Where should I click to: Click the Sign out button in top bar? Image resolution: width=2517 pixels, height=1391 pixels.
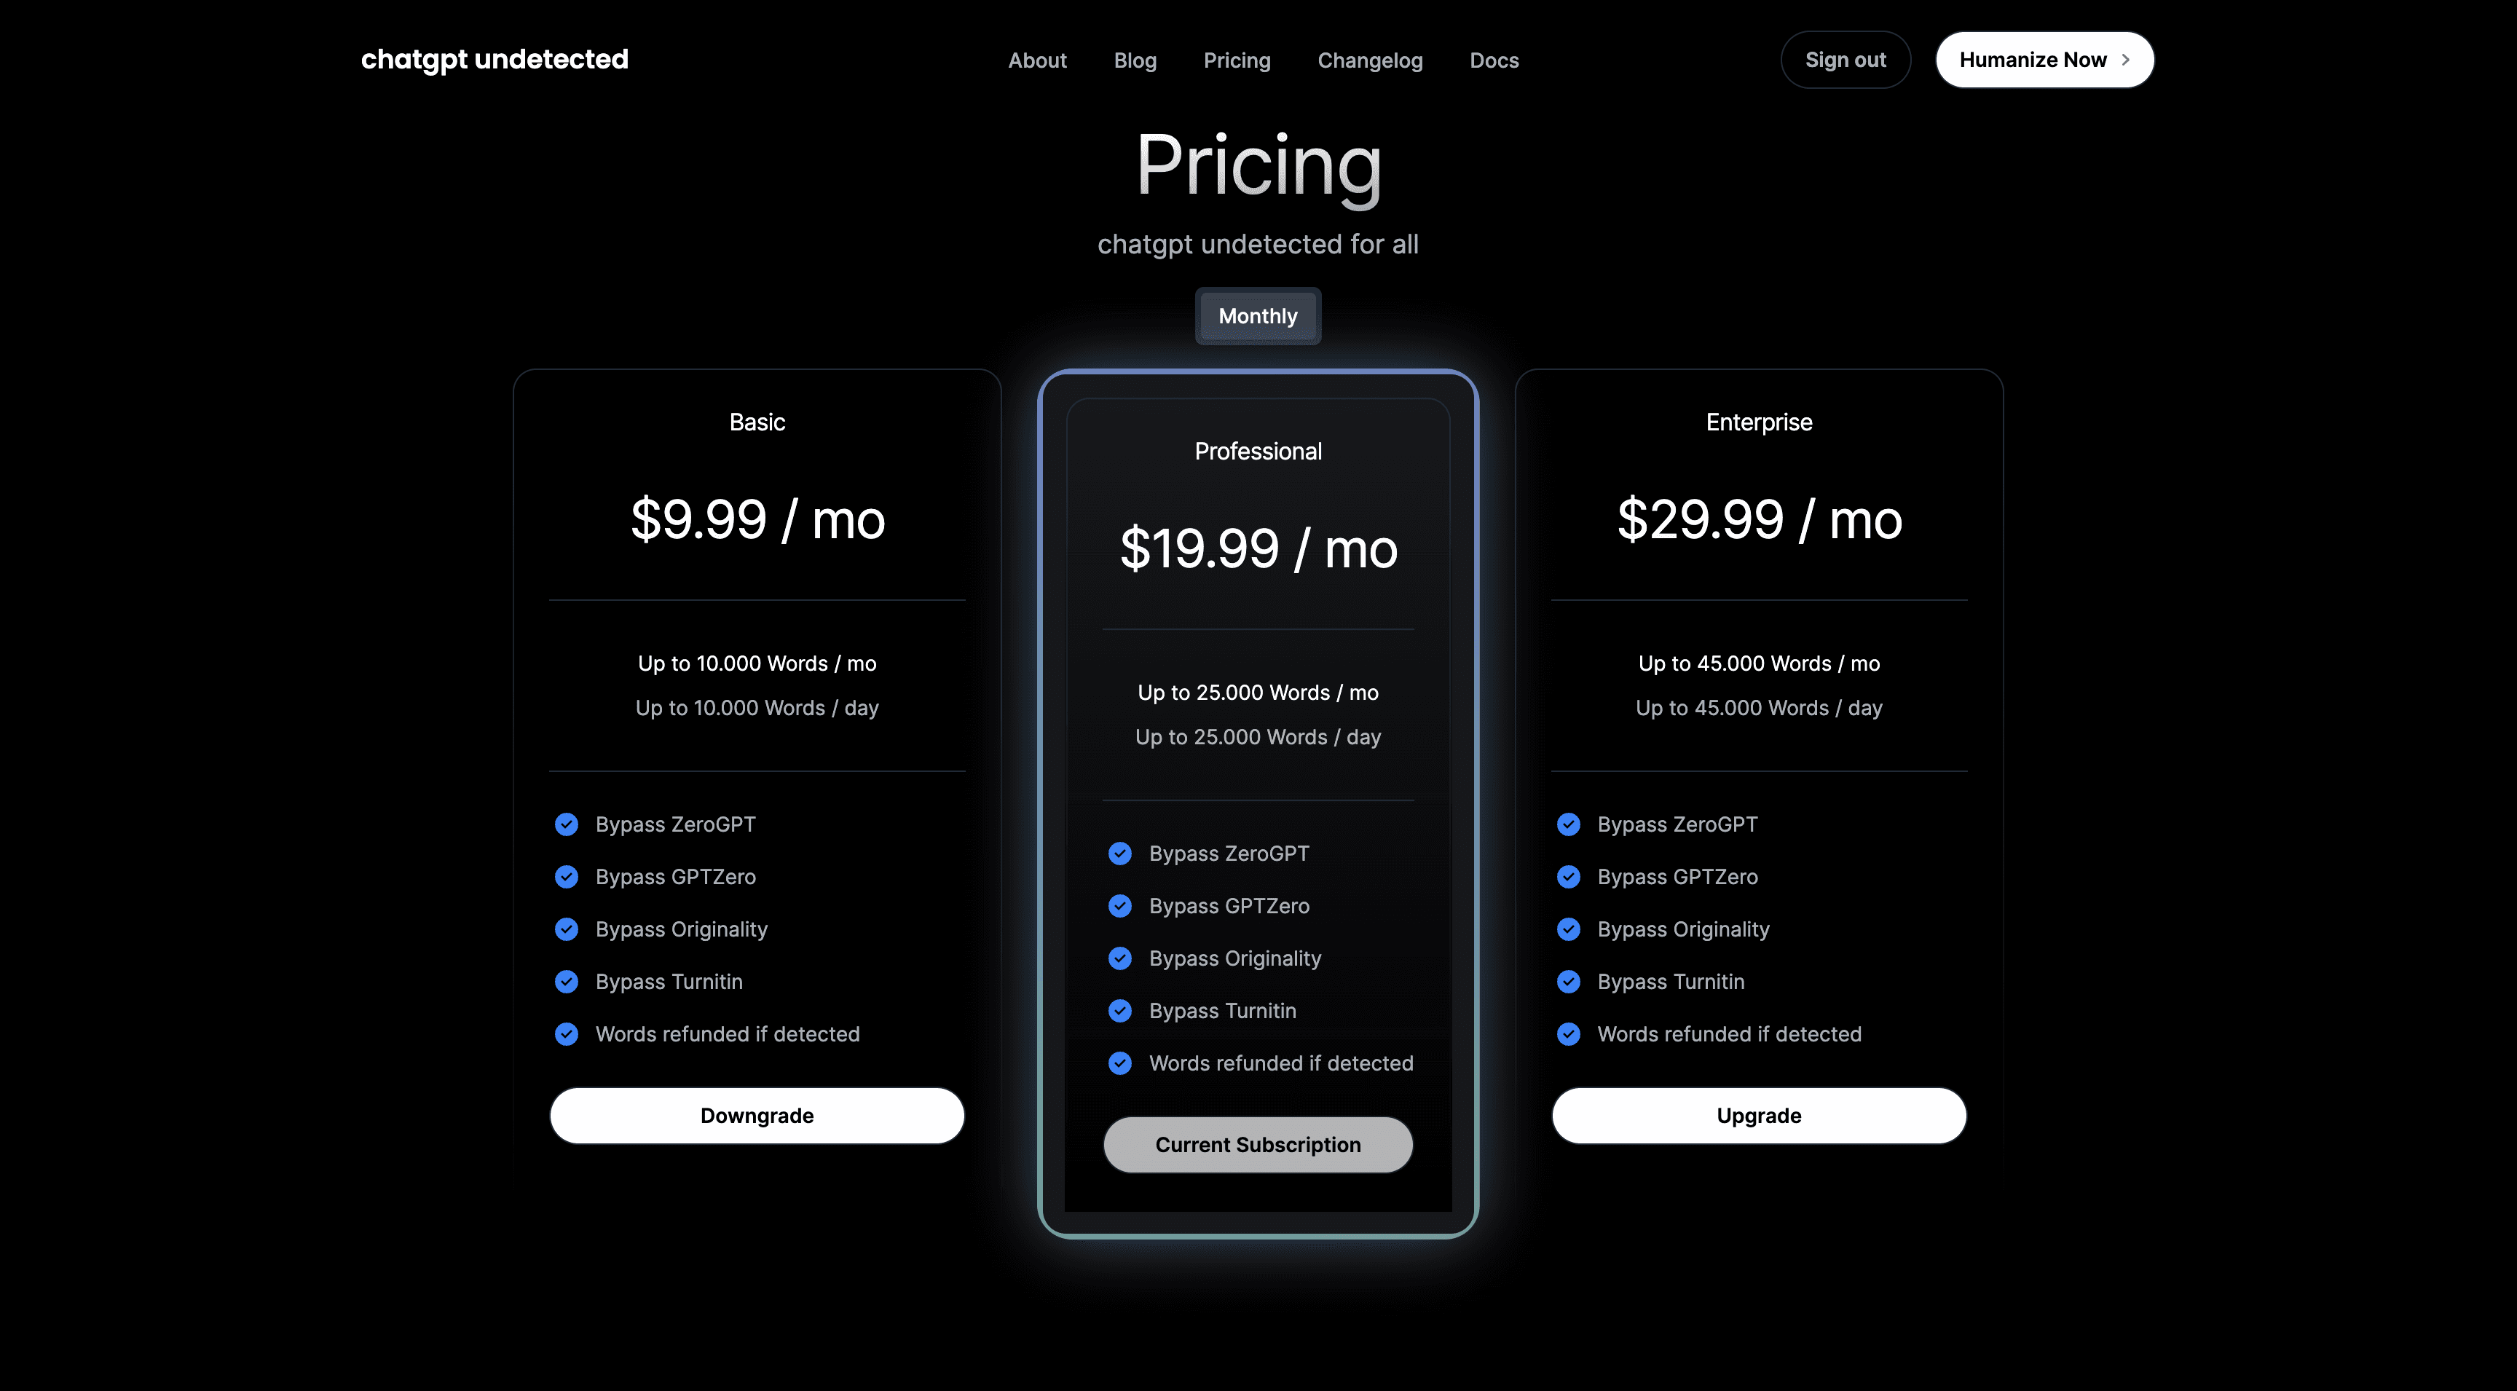[1846, 58]
